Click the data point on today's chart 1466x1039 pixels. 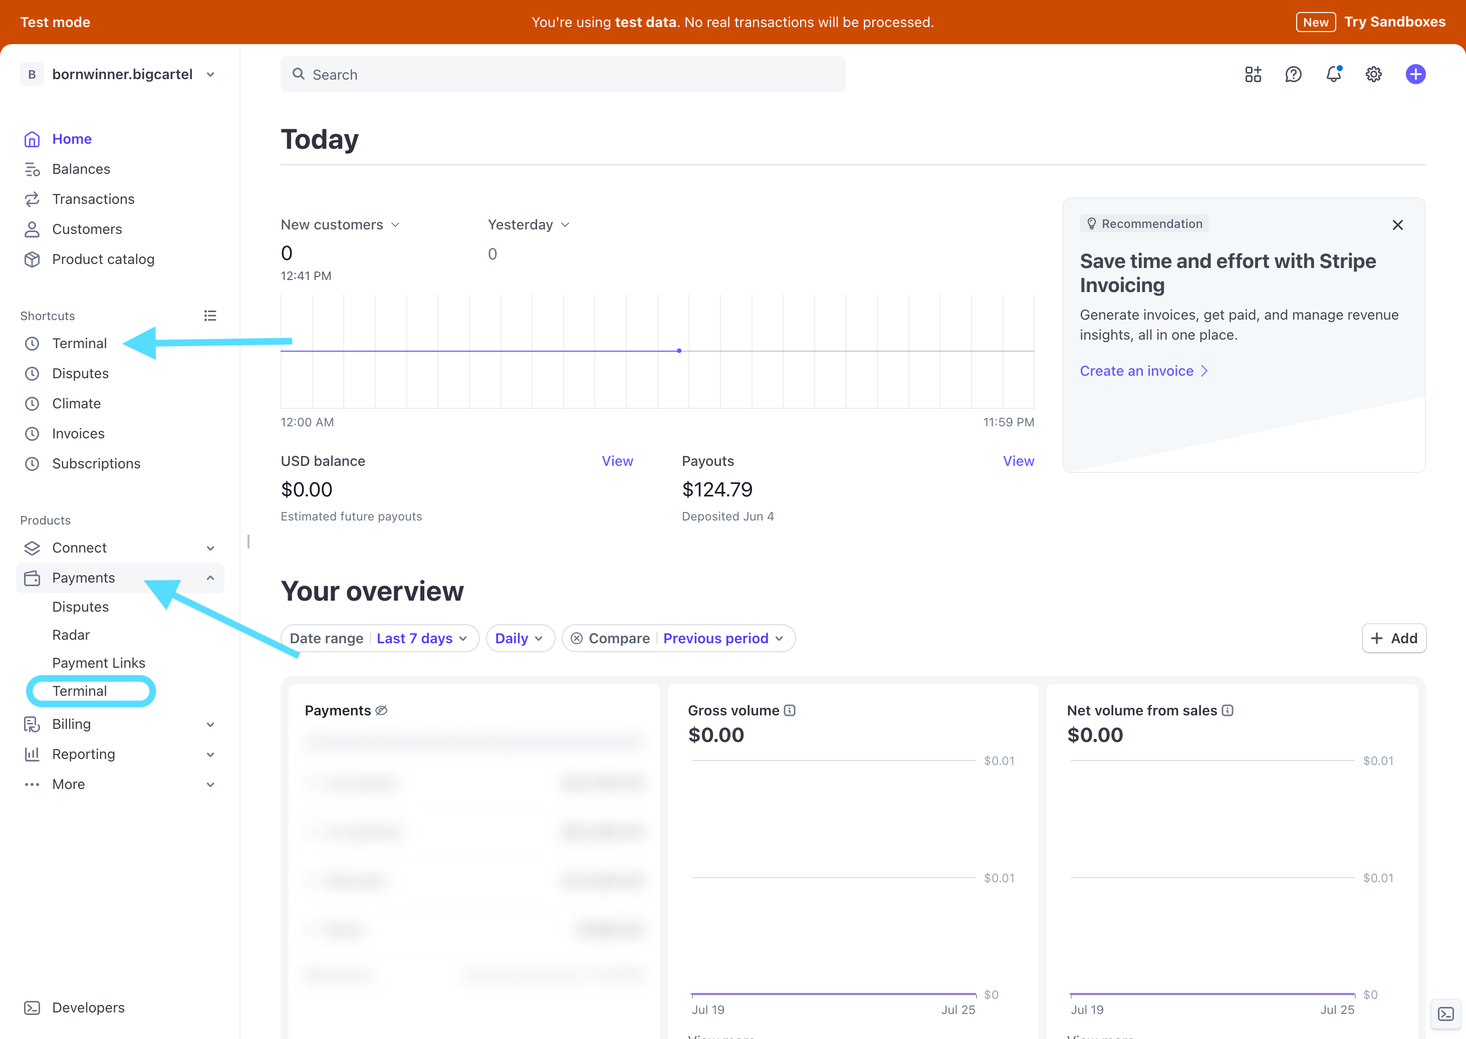(x=679, y=351)
